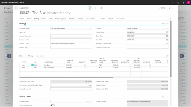This screenshot has width=191, height=107.
Task: Click the External Document No. field
Action: [x=147, y=47]
